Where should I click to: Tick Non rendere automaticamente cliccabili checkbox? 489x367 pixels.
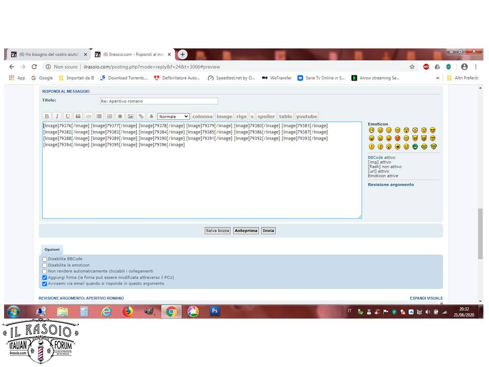click(45, 272)
